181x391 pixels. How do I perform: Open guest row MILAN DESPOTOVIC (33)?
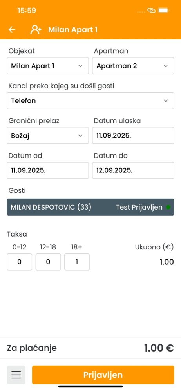[90, 207]
